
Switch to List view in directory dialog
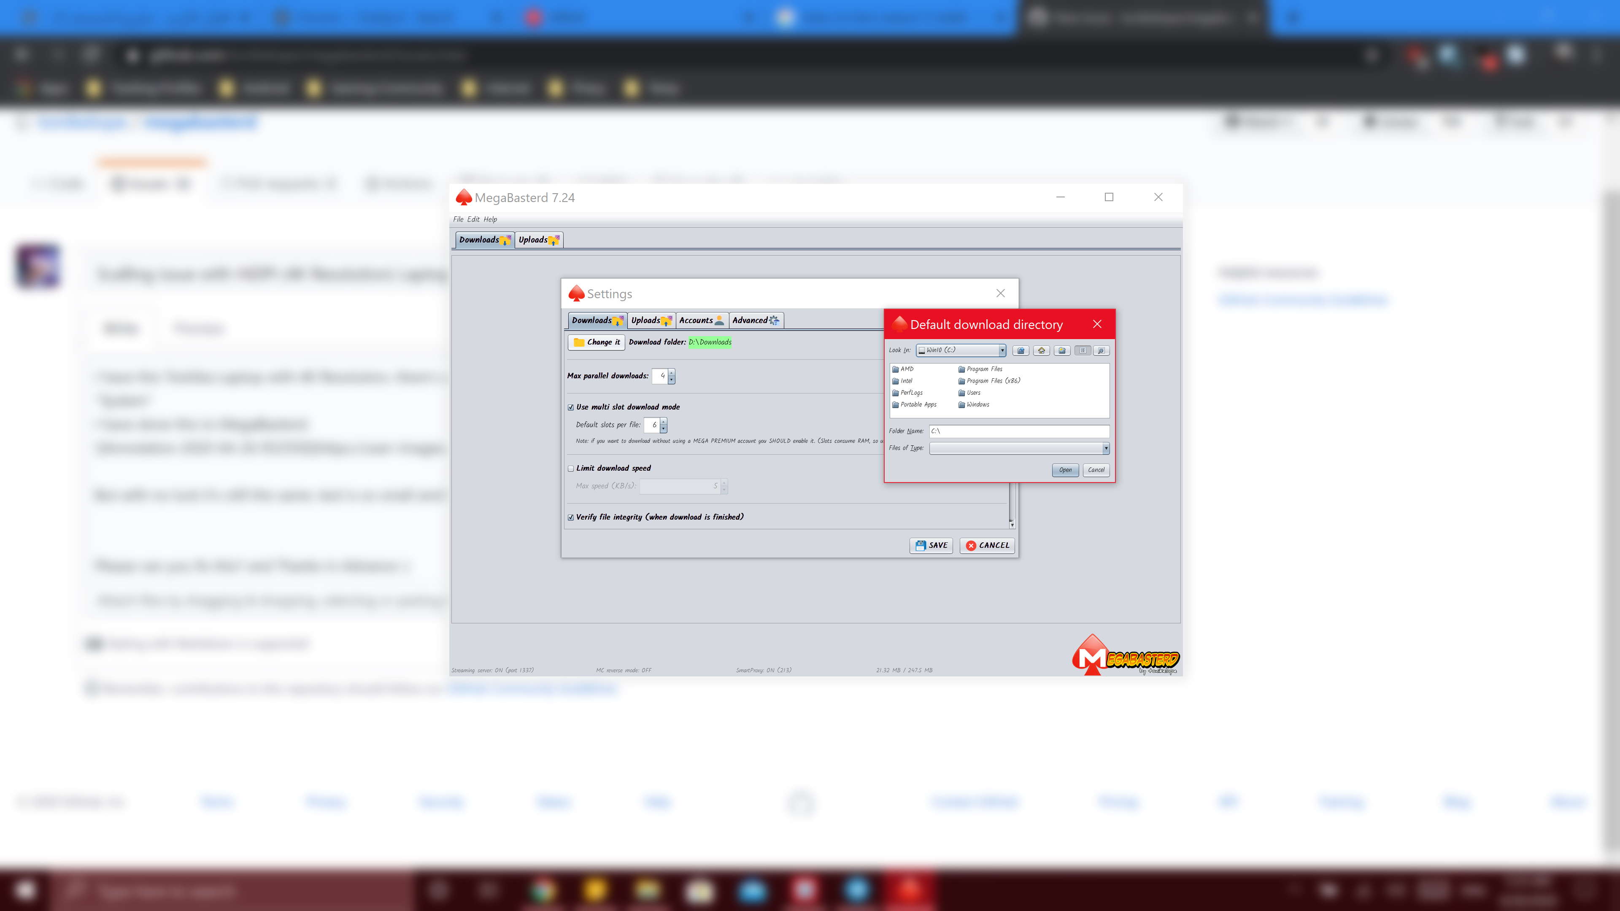1082,350
